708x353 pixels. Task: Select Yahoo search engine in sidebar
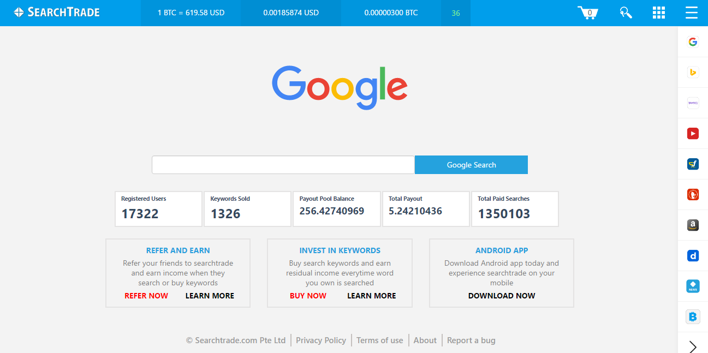coord(693,103)
